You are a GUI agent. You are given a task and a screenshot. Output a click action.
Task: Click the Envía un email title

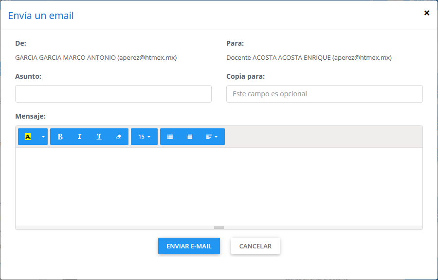pos(41,16)
